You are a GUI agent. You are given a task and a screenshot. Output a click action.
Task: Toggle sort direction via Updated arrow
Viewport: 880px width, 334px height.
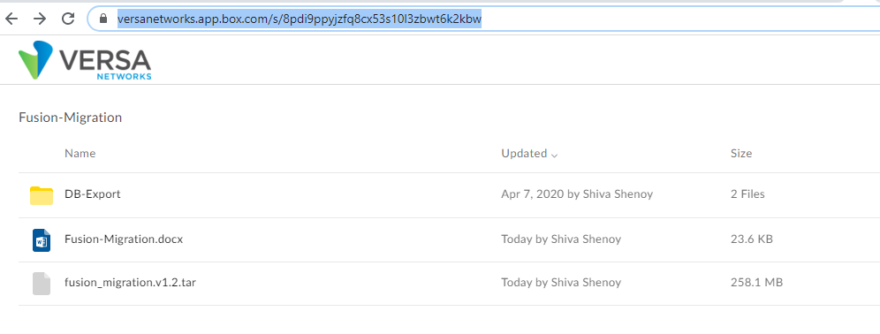(x=555, y=155)
